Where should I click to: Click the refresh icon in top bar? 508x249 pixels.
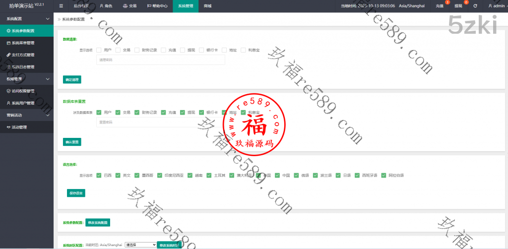point(475,6)
